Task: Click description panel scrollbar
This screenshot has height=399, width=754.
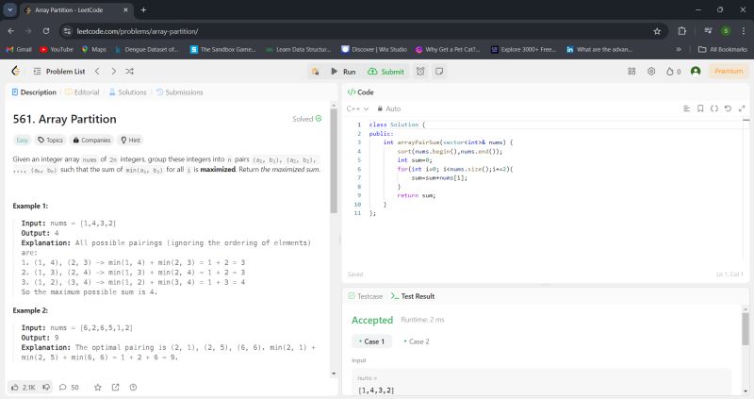Action: tap(334, 161)
